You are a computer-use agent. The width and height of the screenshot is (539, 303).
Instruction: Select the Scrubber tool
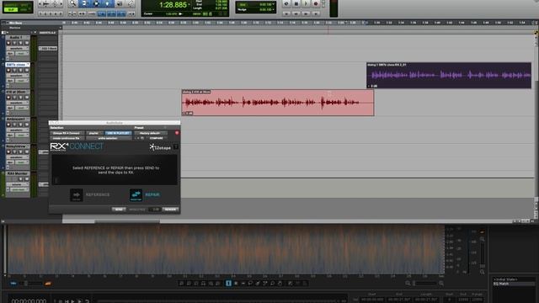tap(120, 3)
